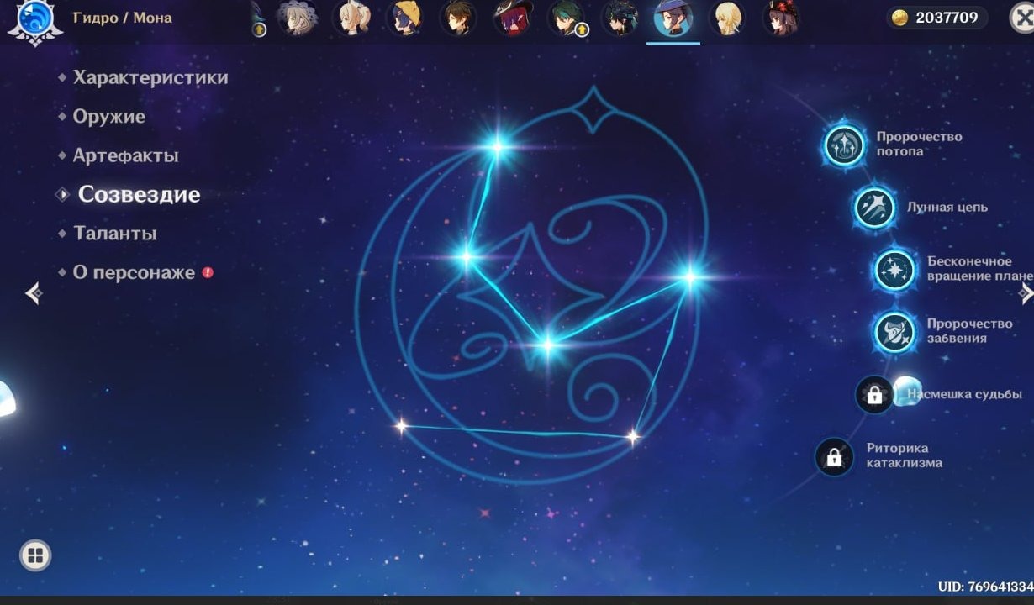Click the Пророчество потопа label
This screenshot has width=1034, height=605.
[919, 144]
